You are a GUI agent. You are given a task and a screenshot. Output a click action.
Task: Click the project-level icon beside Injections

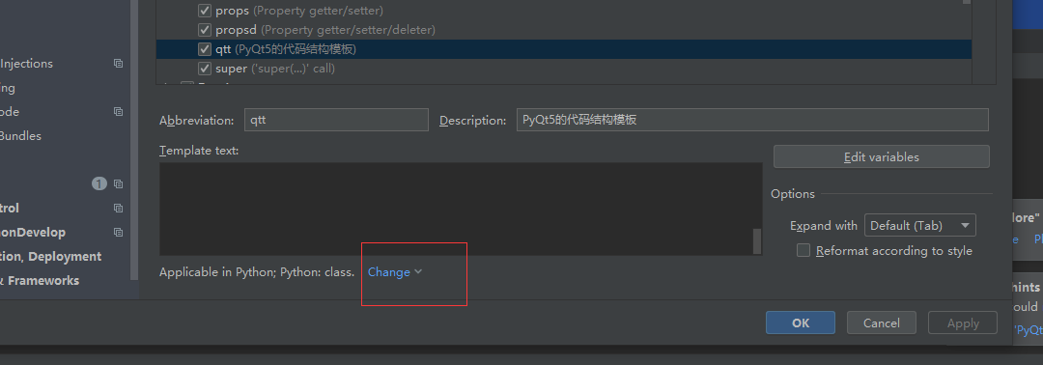(x=119, y=64)
